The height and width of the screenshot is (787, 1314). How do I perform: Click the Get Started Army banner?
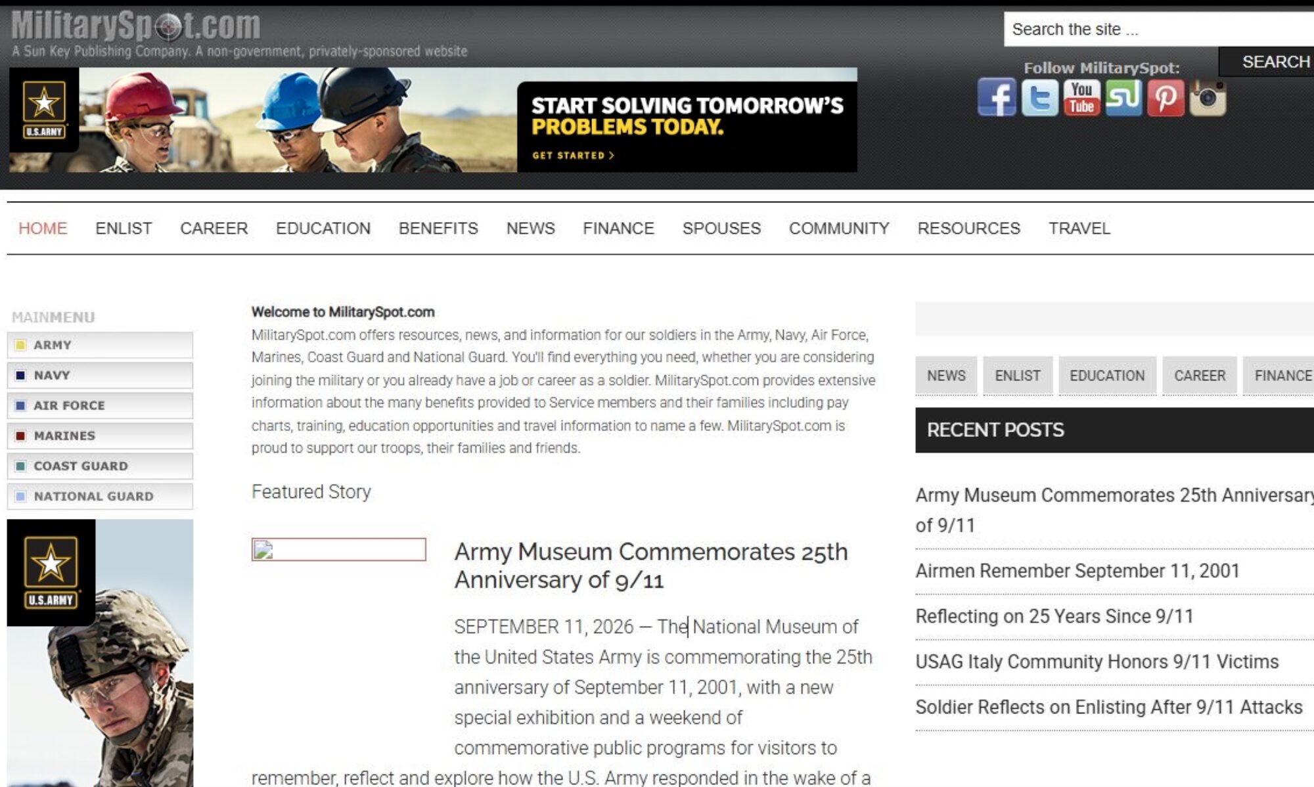click(433, 120)
